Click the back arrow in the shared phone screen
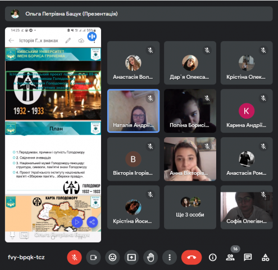This screenshot has height=270, width=278. 11,40
